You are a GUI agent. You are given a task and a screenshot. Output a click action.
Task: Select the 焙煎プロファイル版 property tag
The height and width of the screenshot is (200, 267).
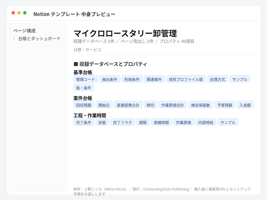[186, 79]
